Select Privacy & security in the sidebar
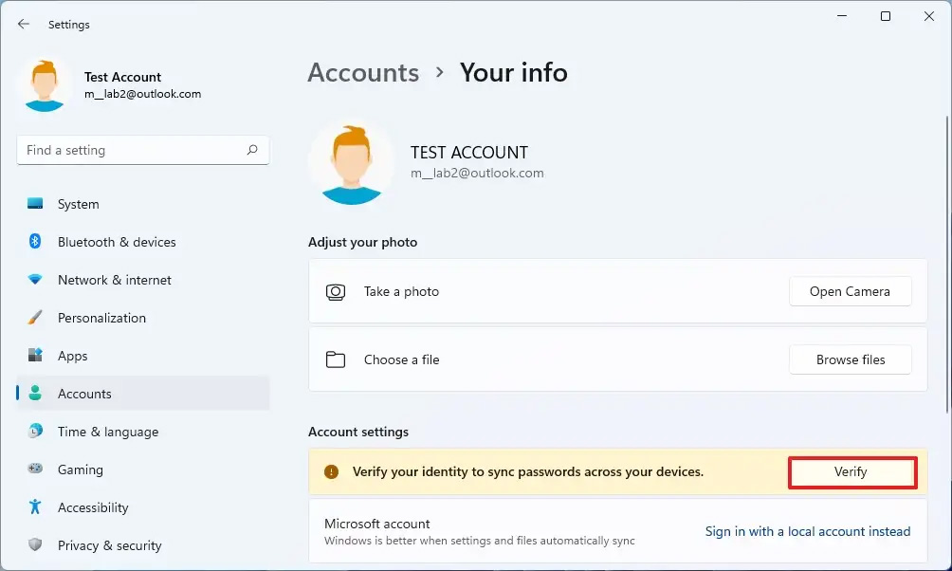The height and width of the screenshot is (571, 952). [33, 545]
